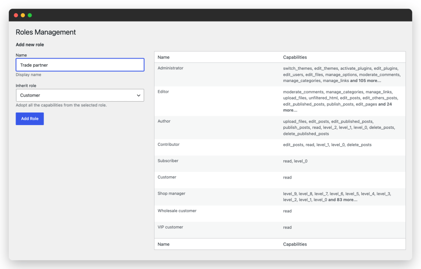
Task: Click the green maximize window button
Action: coord(30,15)
